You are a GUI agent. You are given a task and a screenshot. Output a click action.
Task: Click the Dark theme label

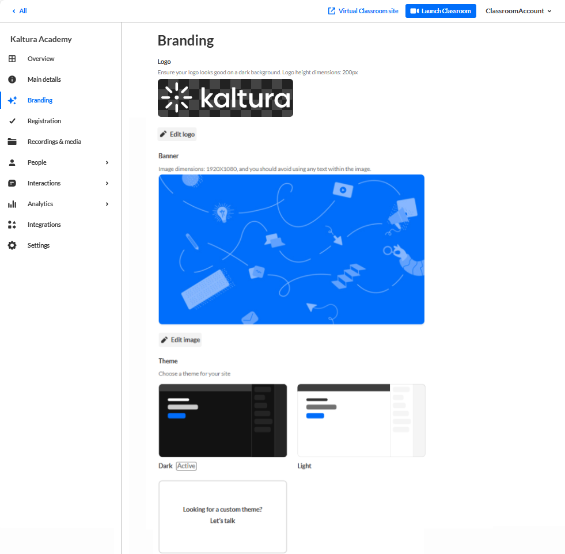pos(165,466)
